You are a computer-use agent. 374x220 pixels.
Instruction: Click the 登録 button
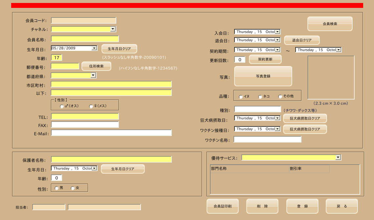[302, 206]
